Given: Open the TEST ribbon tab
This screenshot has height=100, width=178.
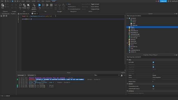Looking at the screenshot, I should tap(38, 1).
